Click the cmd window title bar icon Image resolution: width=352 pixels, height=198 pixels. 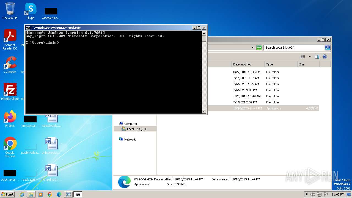pyautogui.click(x=28, y=28)
